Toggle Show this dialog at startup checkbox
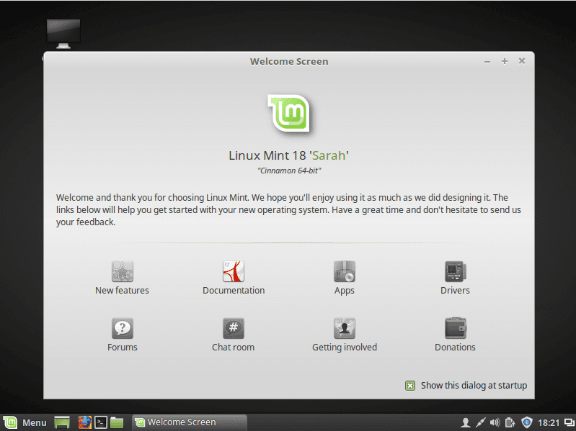576x431 pixels. click(x=410, y=386)
